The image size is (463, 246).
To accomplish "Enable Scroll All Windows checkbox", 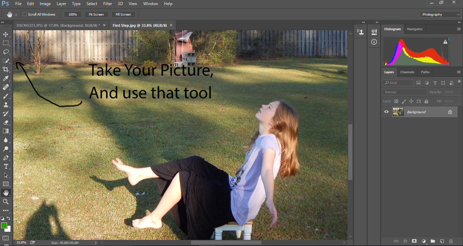I will coord(25,14).
